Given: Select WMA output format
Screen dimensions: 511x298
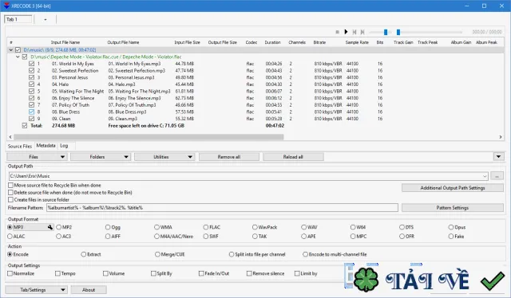Looking at the screenshot, I should (x=156, y=227).
